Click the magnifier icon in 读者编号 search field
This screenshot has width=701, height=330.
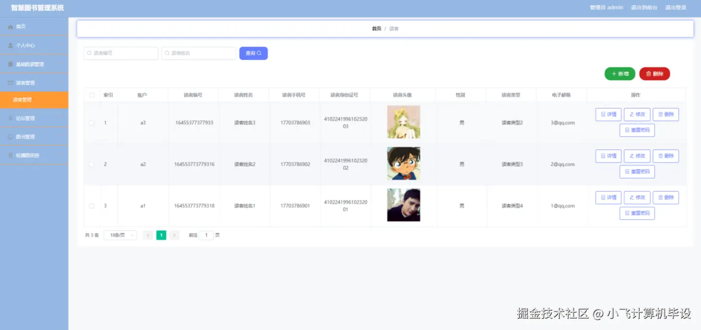(x=89, y=53)
